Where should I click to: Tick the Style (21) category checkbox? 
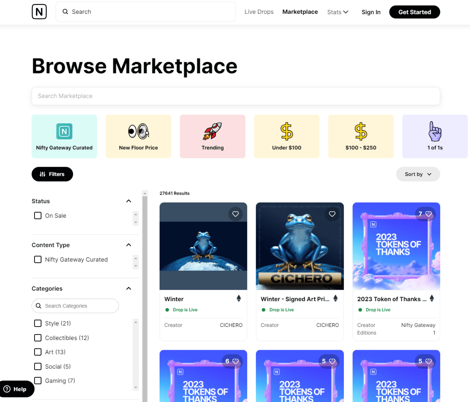pyautogui.click(x=38, y=323)
